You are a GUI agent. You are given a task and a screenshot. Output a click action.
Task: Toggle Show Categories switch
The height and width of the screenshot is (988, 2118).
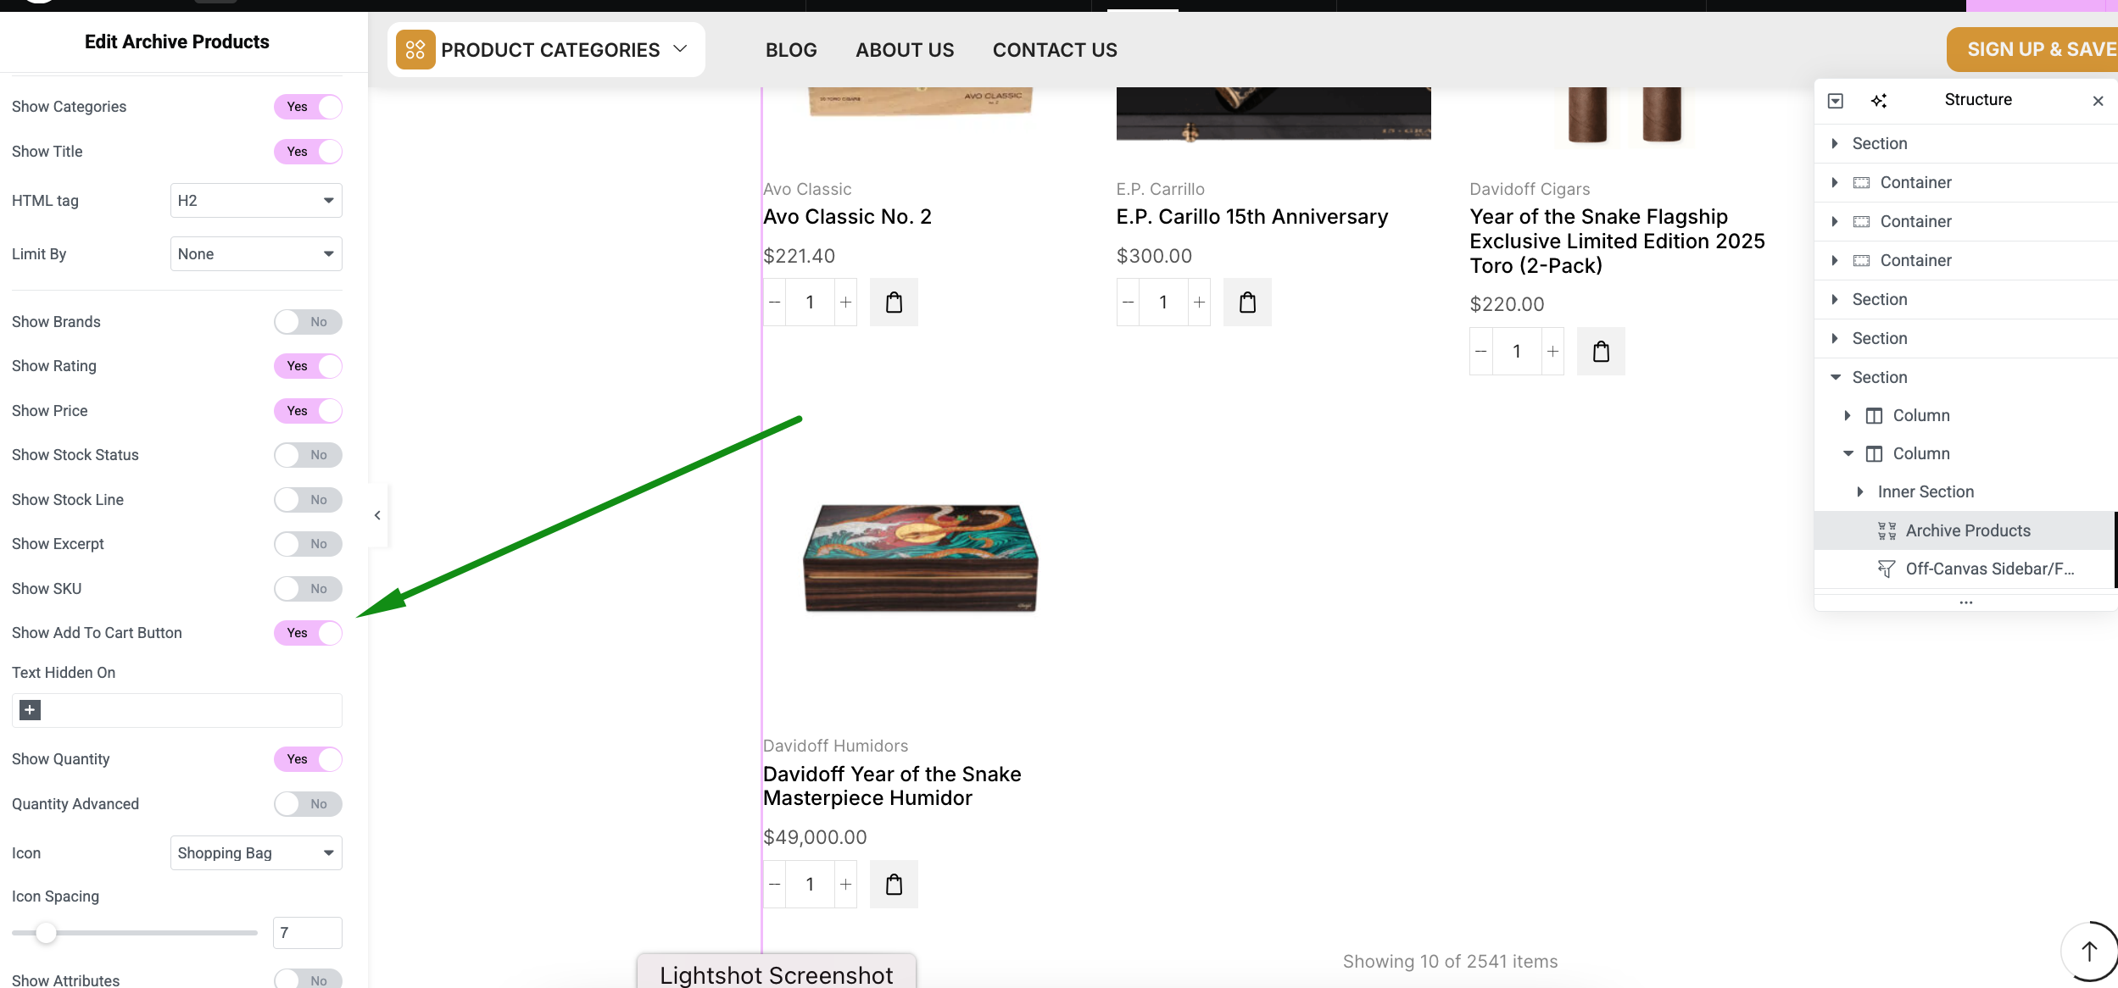[x=308, y=107]
